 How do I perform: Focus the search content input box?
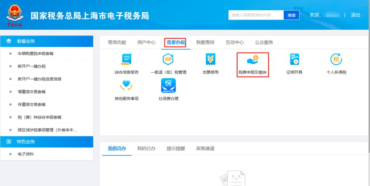tap(256, 15)
